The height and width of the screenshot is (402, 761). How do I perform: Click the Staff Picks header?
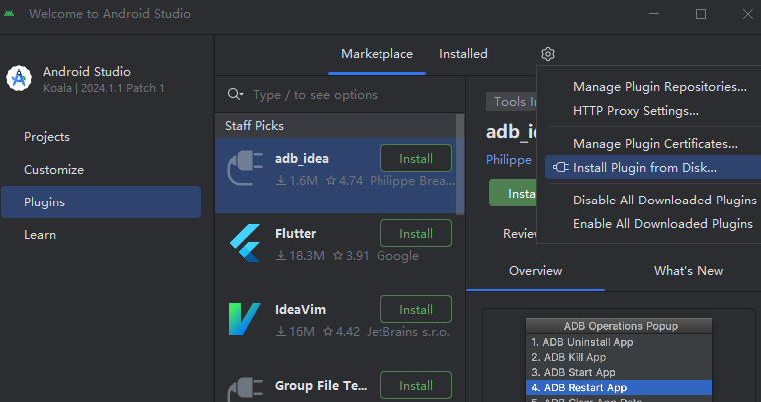pyautogui.click(x=254, y=126)
